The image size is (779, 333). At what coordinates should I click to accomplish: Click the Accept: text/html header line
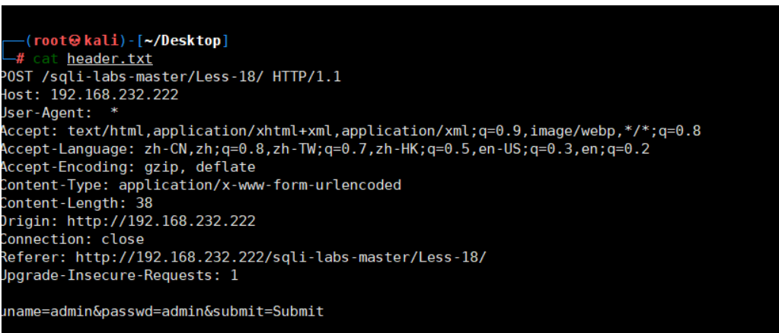coord(350,131)
